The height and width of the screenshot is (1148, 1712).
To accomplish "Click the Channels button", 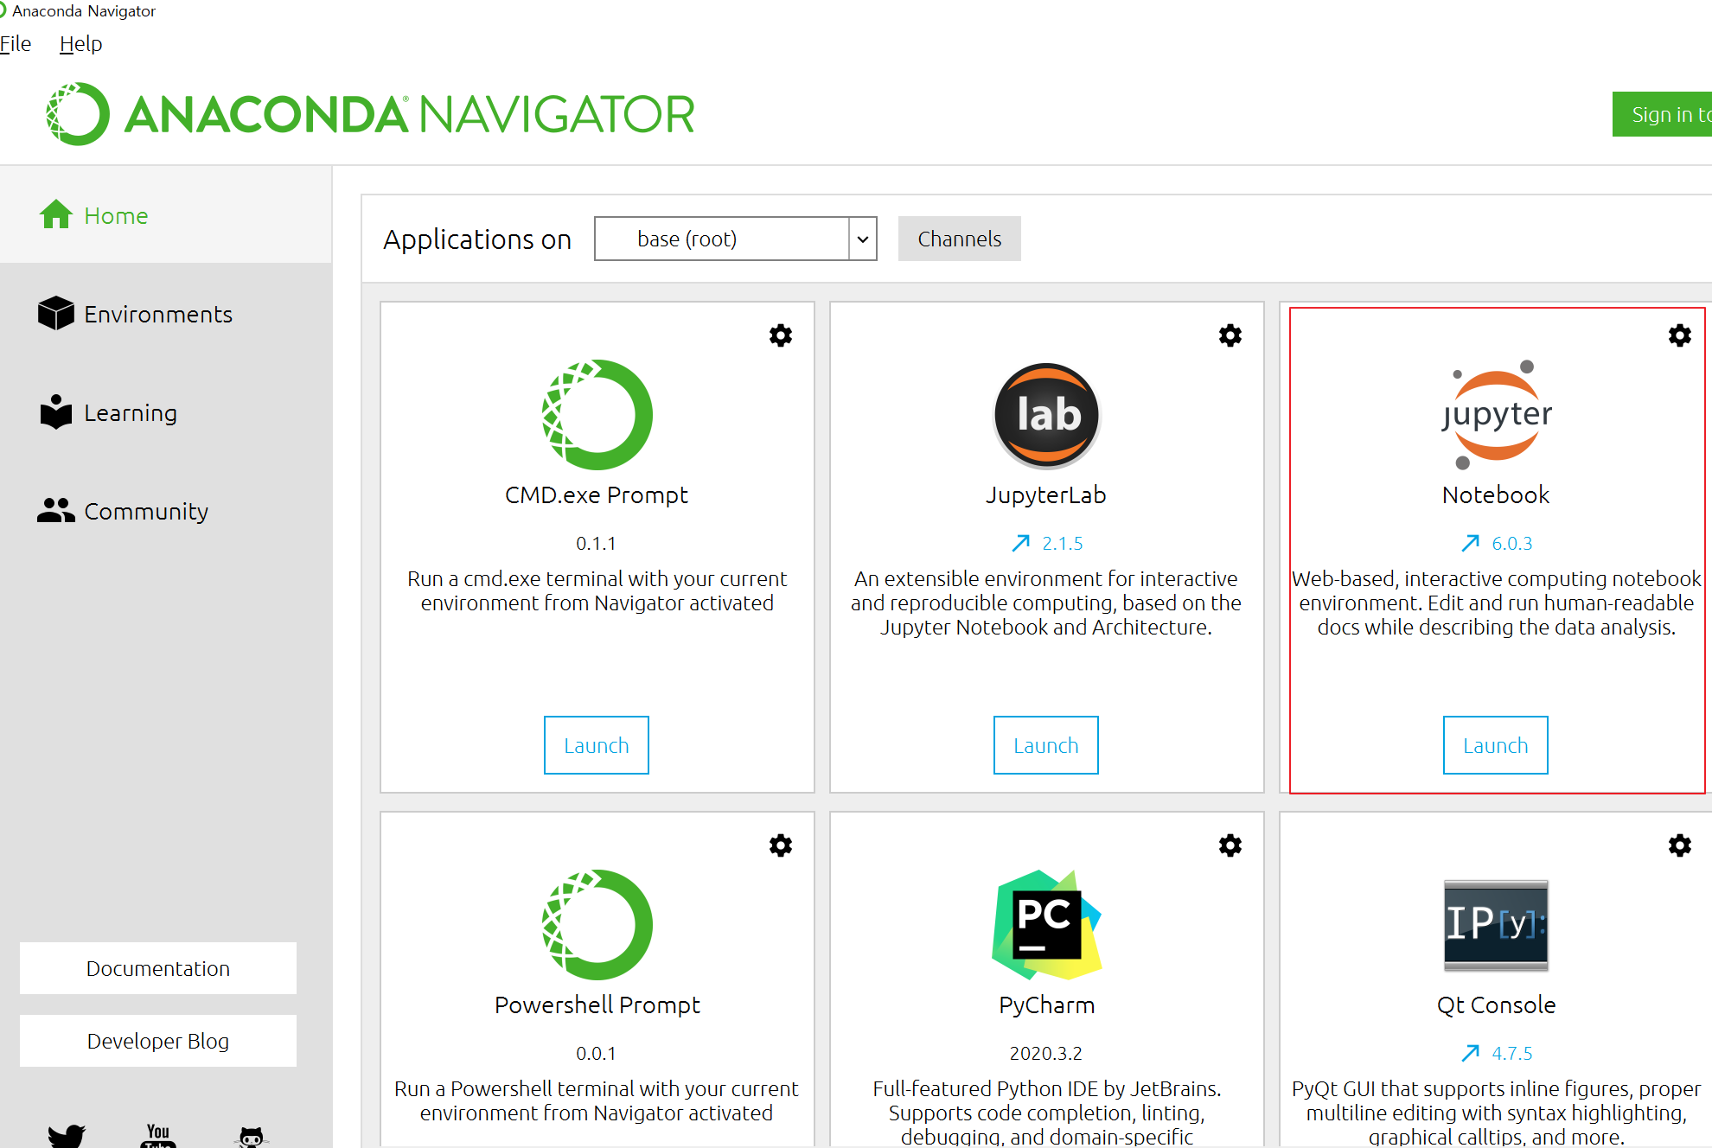I will pos(959,239).
